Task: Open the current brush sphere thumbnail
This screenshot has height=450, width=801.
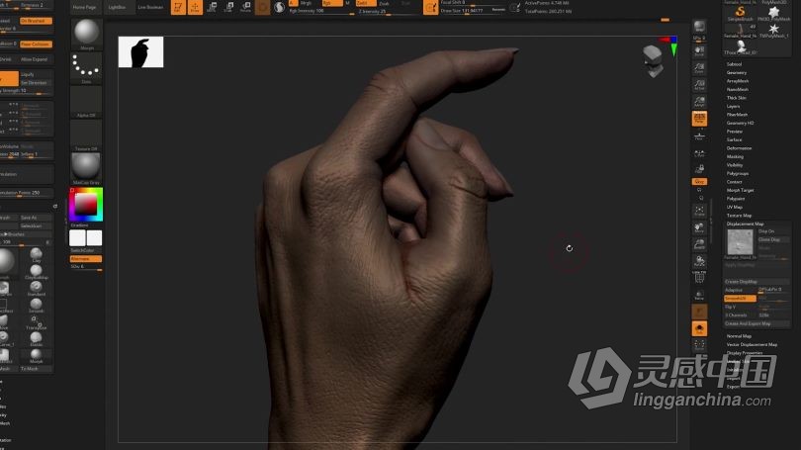Action: coord(86,34)
